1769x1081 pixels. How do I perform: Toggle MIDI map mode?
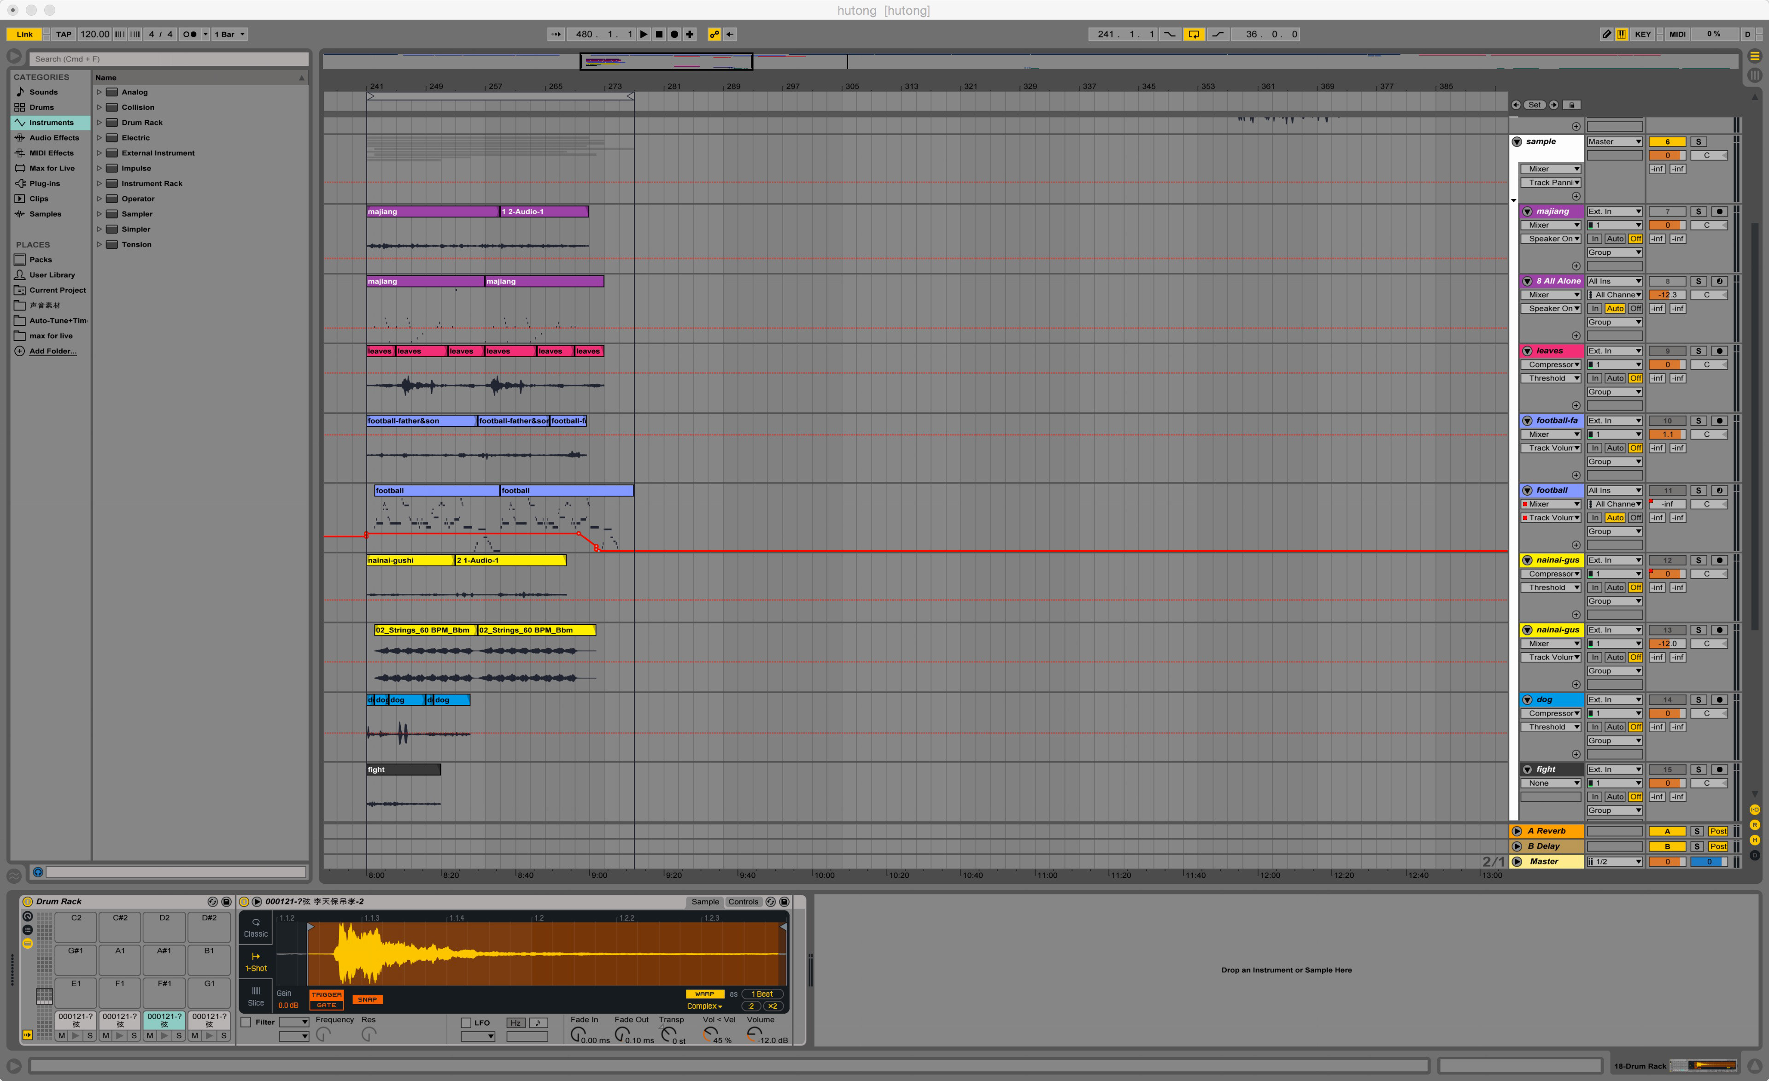pyautogui.click(x=1677, y=34)
